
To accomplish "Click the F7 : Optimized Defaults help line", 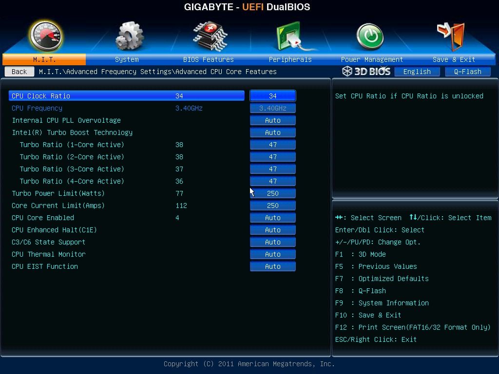I will (382, 279).
